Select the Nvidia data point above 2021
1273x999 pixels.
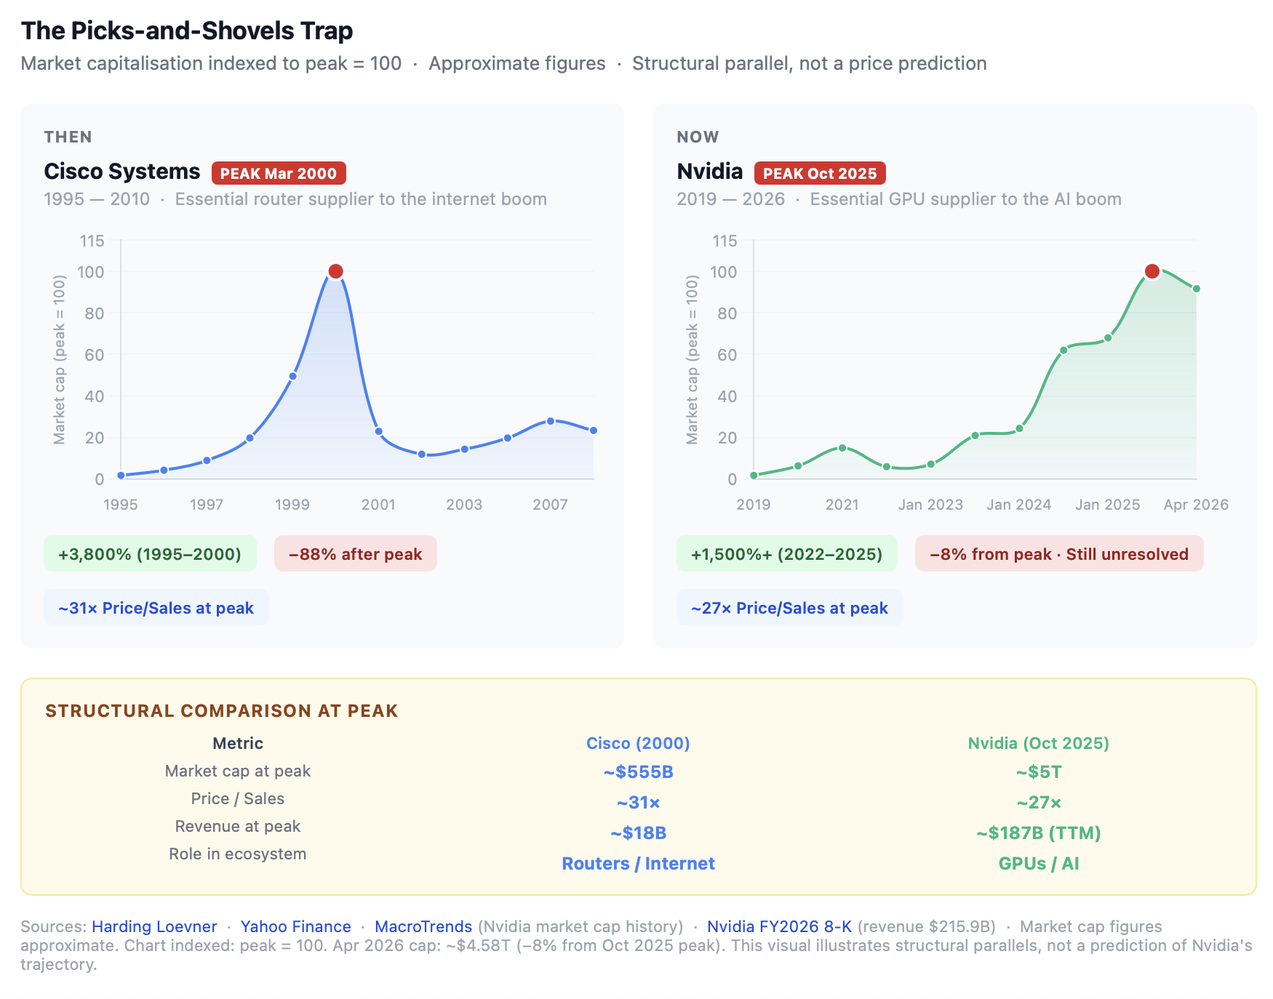842,448
